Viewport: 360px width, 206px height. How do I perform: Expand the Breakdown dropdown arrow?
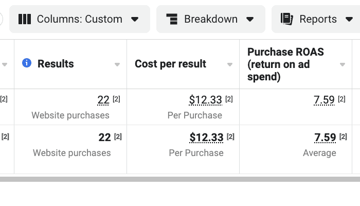point(250,20)
